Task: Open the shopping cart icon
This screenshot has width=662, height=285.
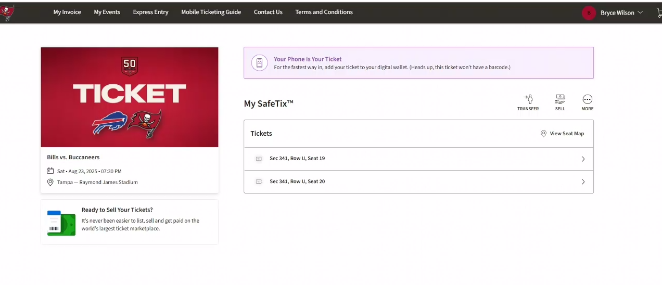Action: point(659,13)
